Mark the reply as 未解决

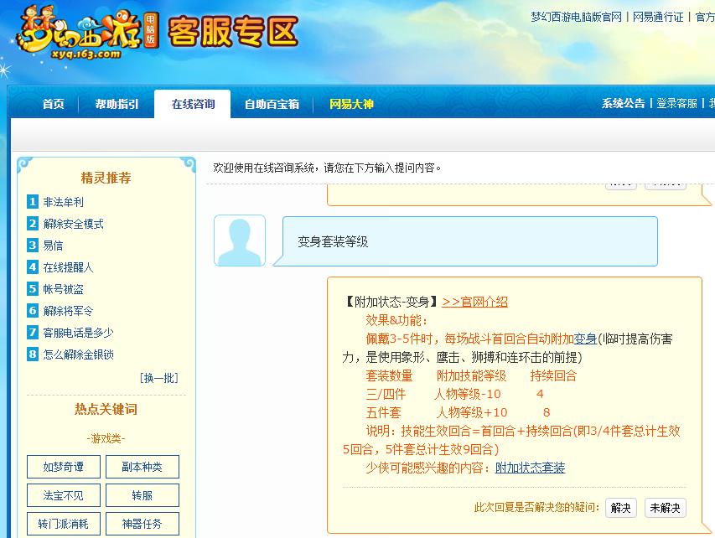click(665, 508)
